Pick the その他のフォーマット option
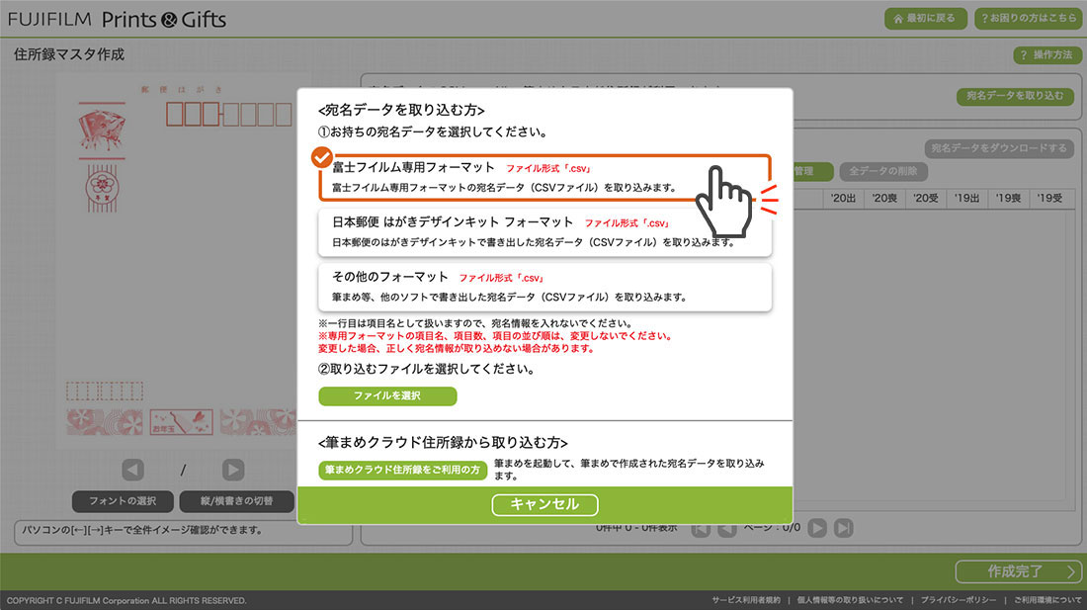The width and height of the screenshot is (1087, 610). point(543,286)
